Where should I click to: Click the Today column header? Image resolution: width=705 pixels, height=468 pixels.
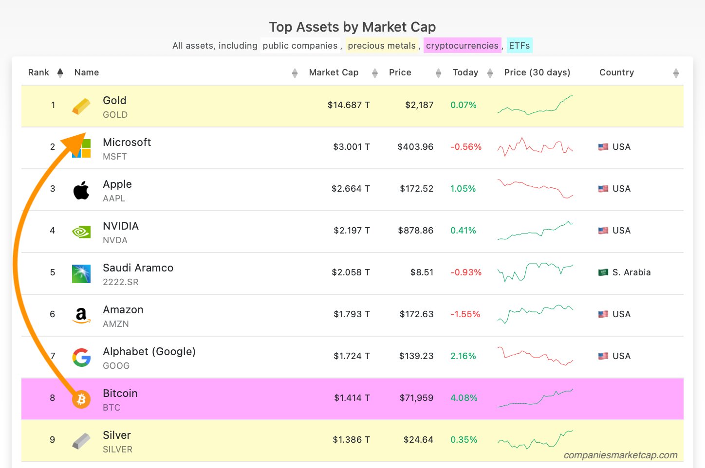coord(465,72)
